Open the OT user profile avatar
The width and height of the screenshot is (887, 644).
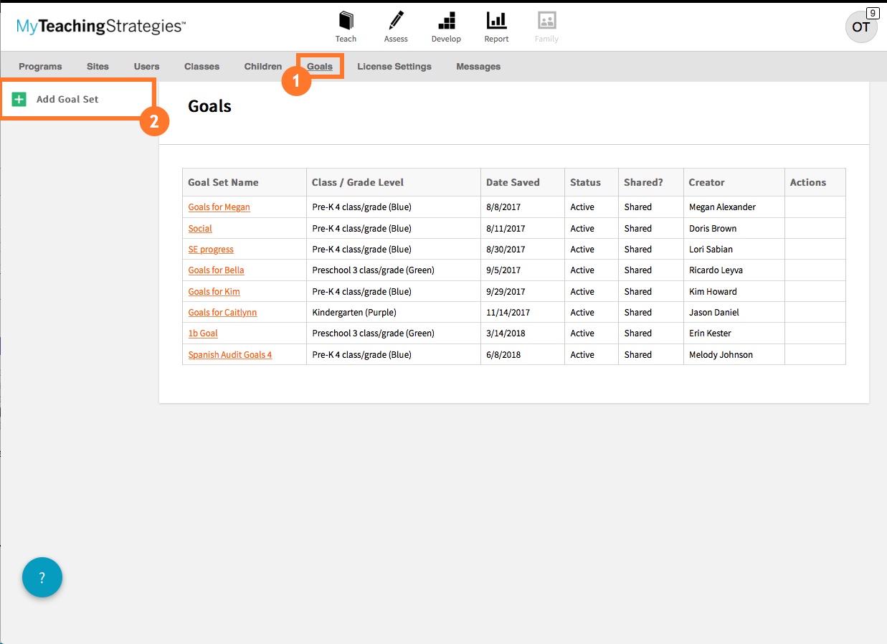coord(861,27)
